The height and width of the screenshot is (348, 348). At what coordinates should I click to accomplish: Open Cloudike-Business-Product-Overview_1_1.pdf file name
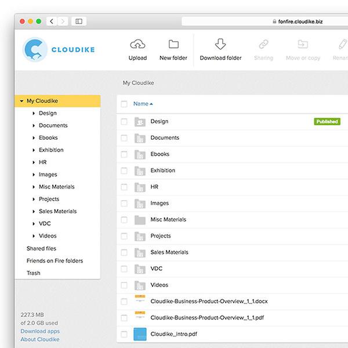pos(207,318)
